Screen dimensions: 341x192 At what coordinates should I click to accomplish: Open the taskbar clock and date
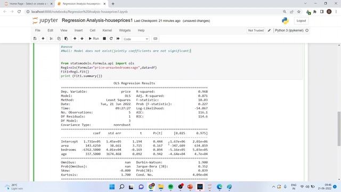click(324, 187)
